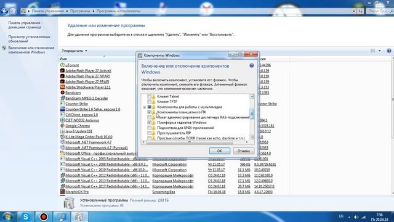Screen dimensions: 394x222
Task: Open the Bandicam recorder from the taskbar
Action: 44,216
